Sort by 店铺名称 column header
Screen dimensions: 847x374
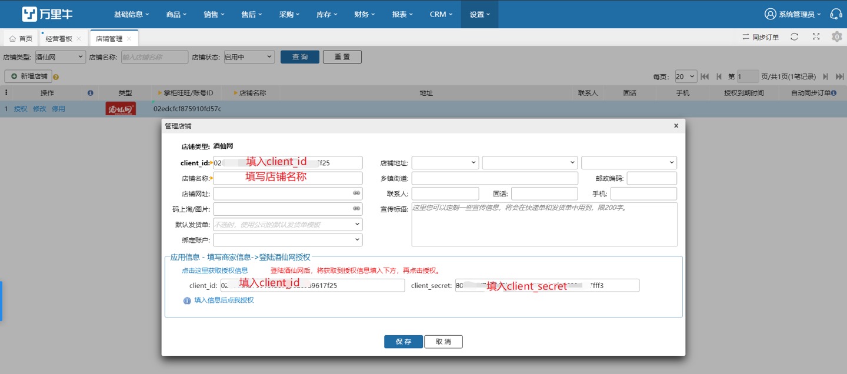click(252, 93)
